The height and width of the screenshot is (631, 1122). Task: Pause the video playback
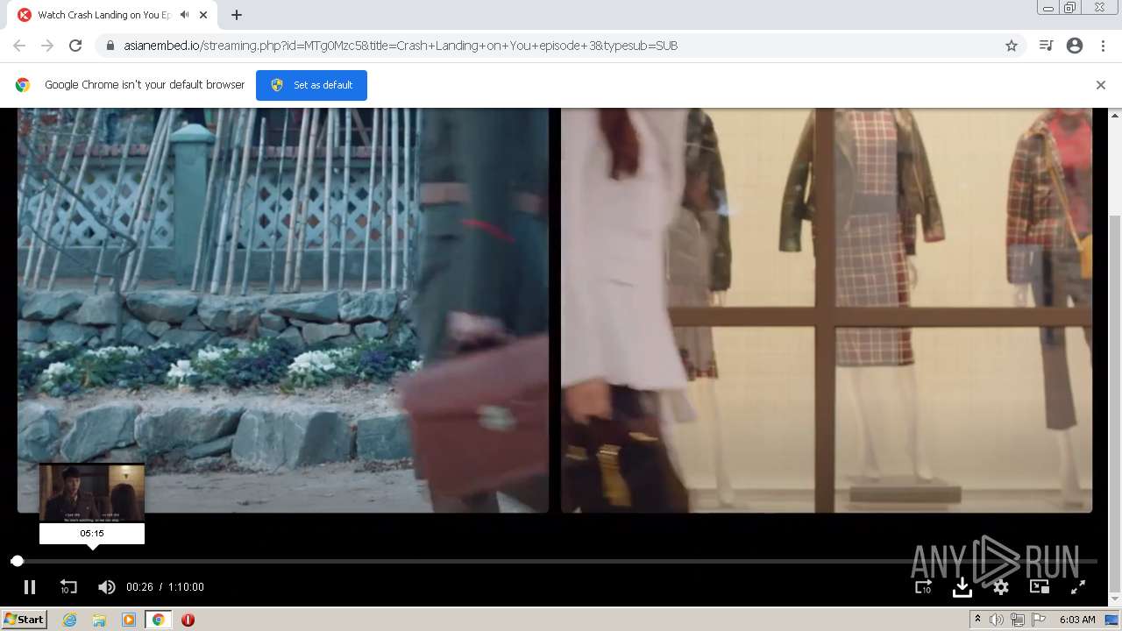pyautogui.click(x=29, y=587)
